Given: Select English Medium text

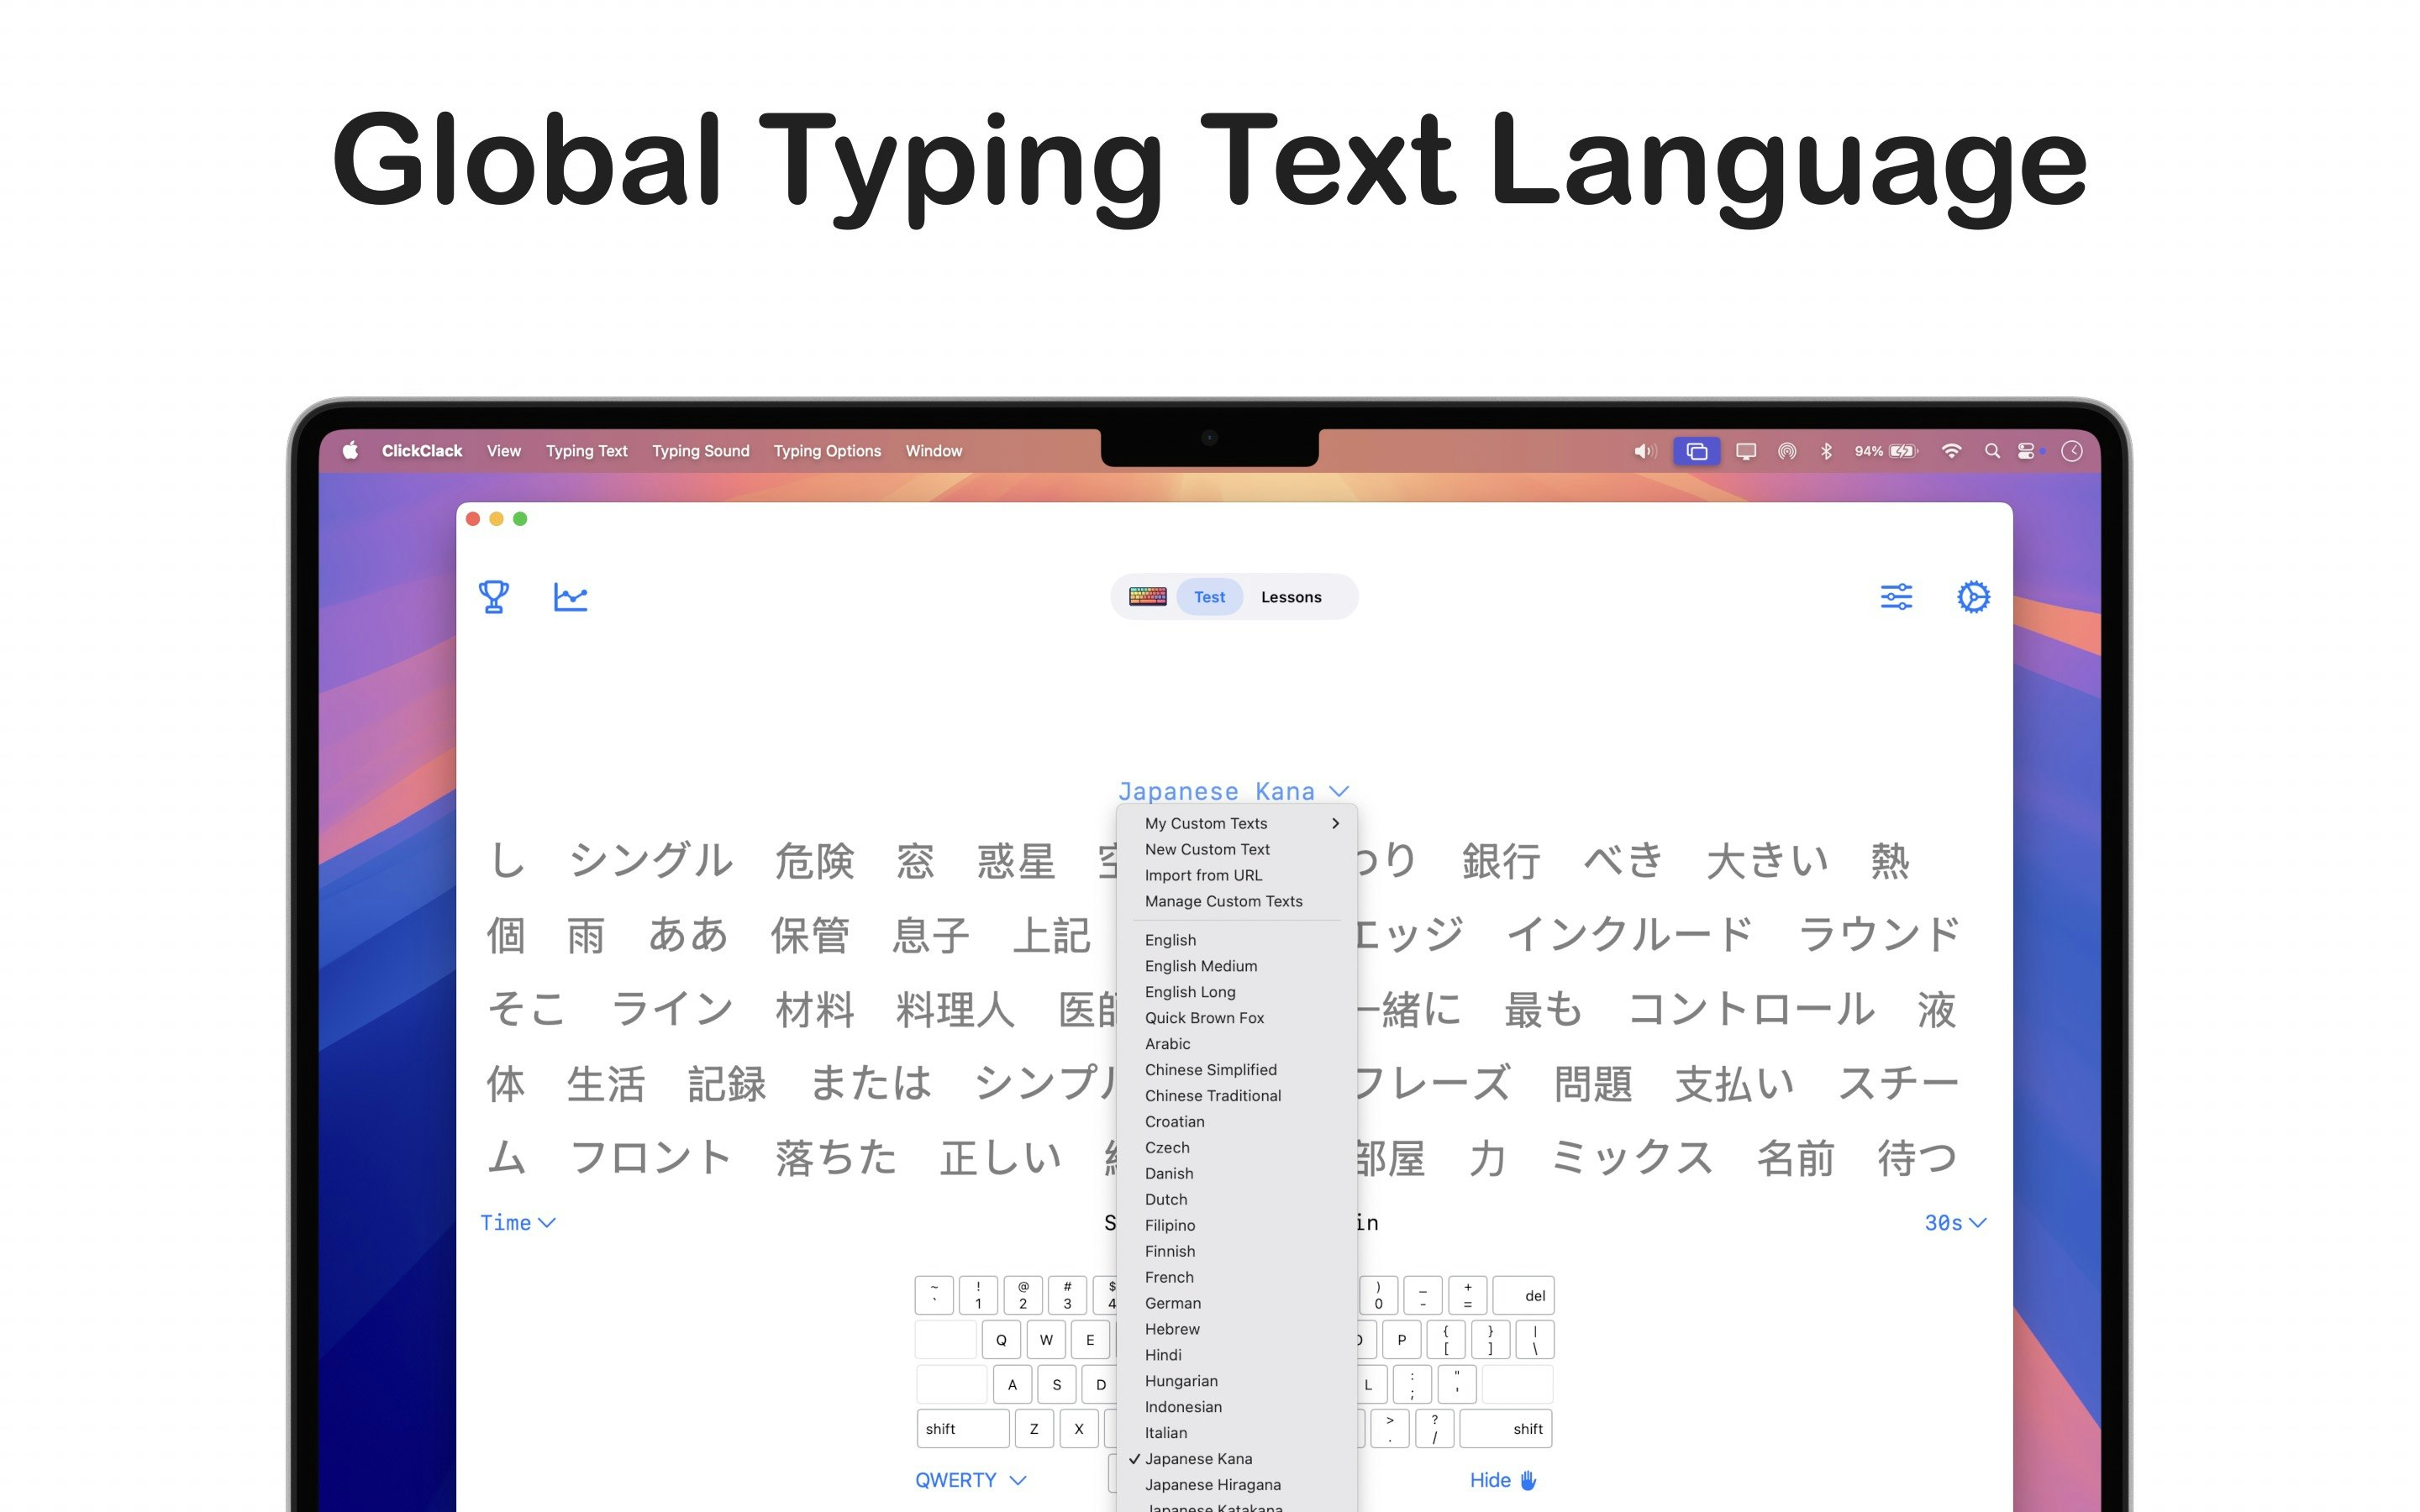Looking at the screenshot, I should (1237, 966).
